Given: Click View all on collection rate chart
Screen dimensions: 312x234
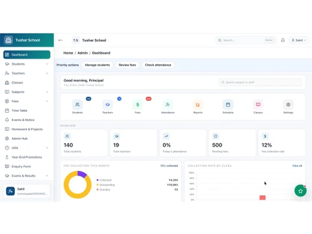Looking at the screenshot, I should [297, 166].
